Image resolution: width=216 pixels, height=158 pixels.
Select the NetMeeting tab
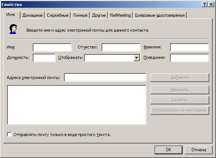120,15
